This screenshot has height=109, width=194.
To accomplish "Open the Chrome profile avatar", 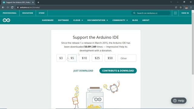I will pos(186,7).
